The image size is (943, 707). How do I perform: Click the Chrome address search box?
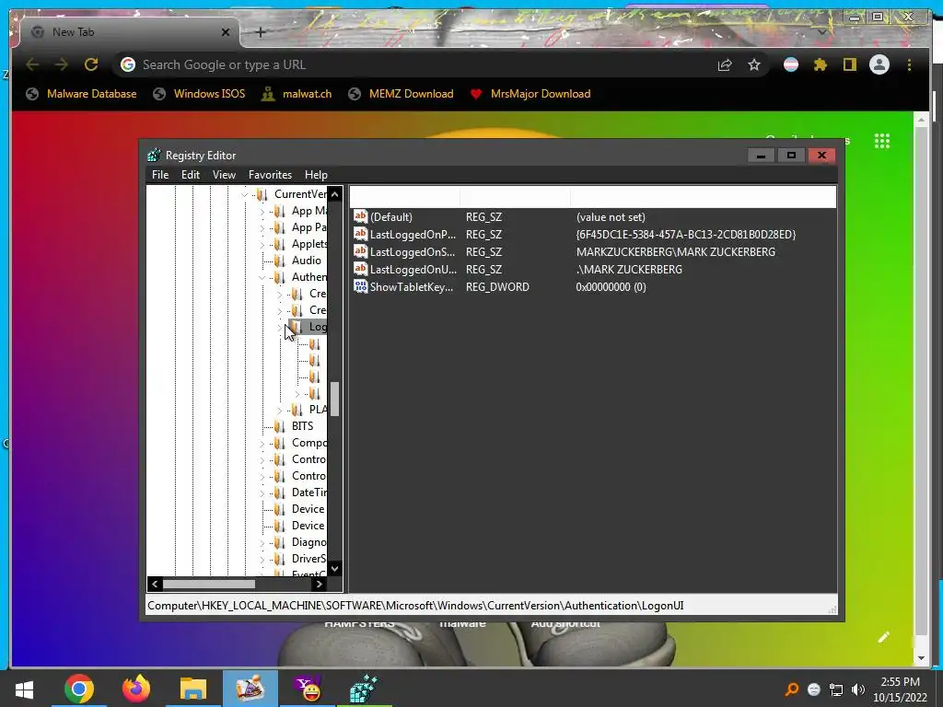(x=415, y=64)
